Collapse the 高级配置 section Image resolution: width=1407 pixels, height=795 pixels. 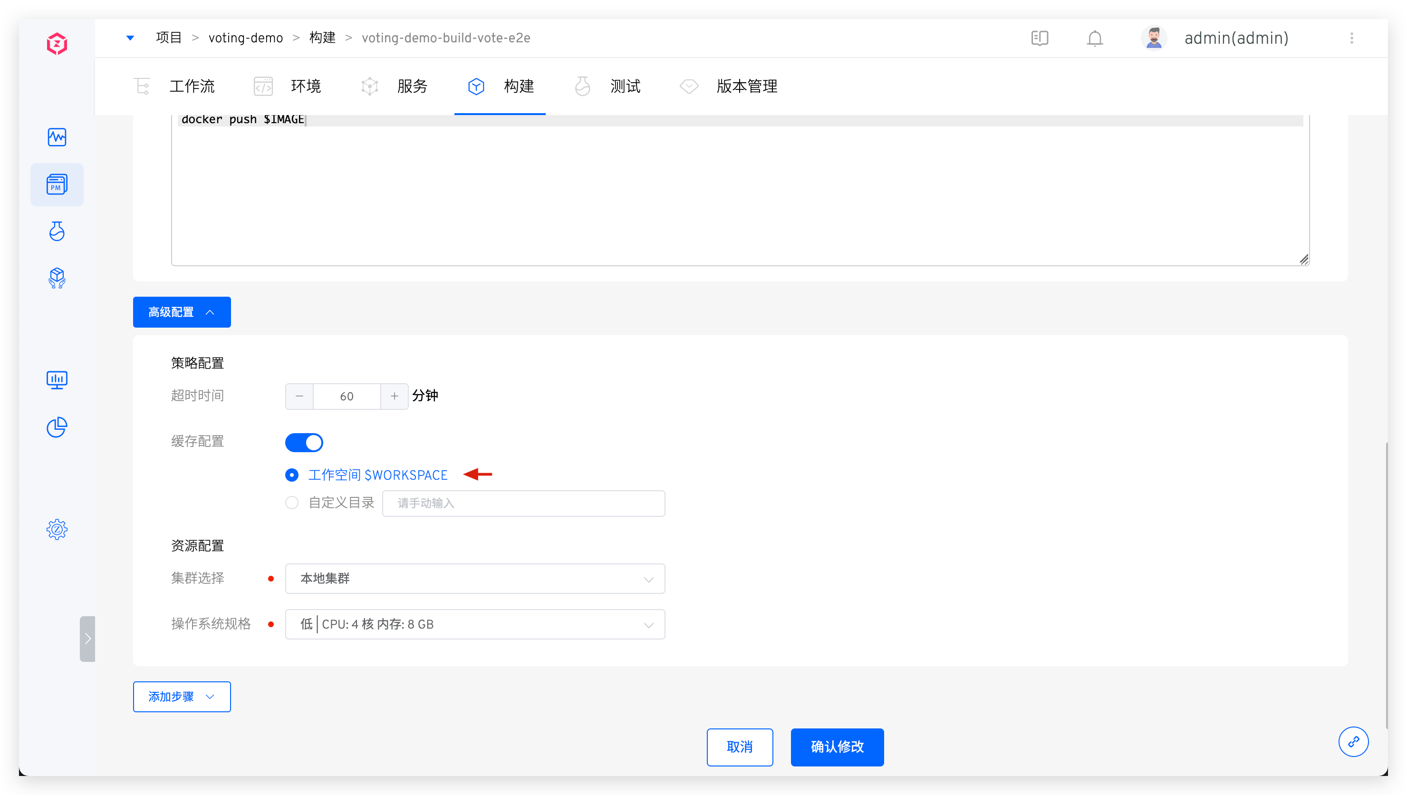[181, 312]
